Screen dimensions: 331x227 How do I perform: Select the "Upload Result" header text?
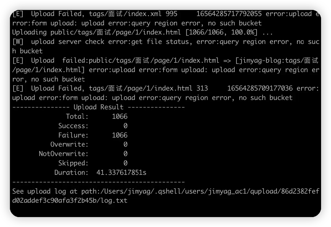(98, 107)
